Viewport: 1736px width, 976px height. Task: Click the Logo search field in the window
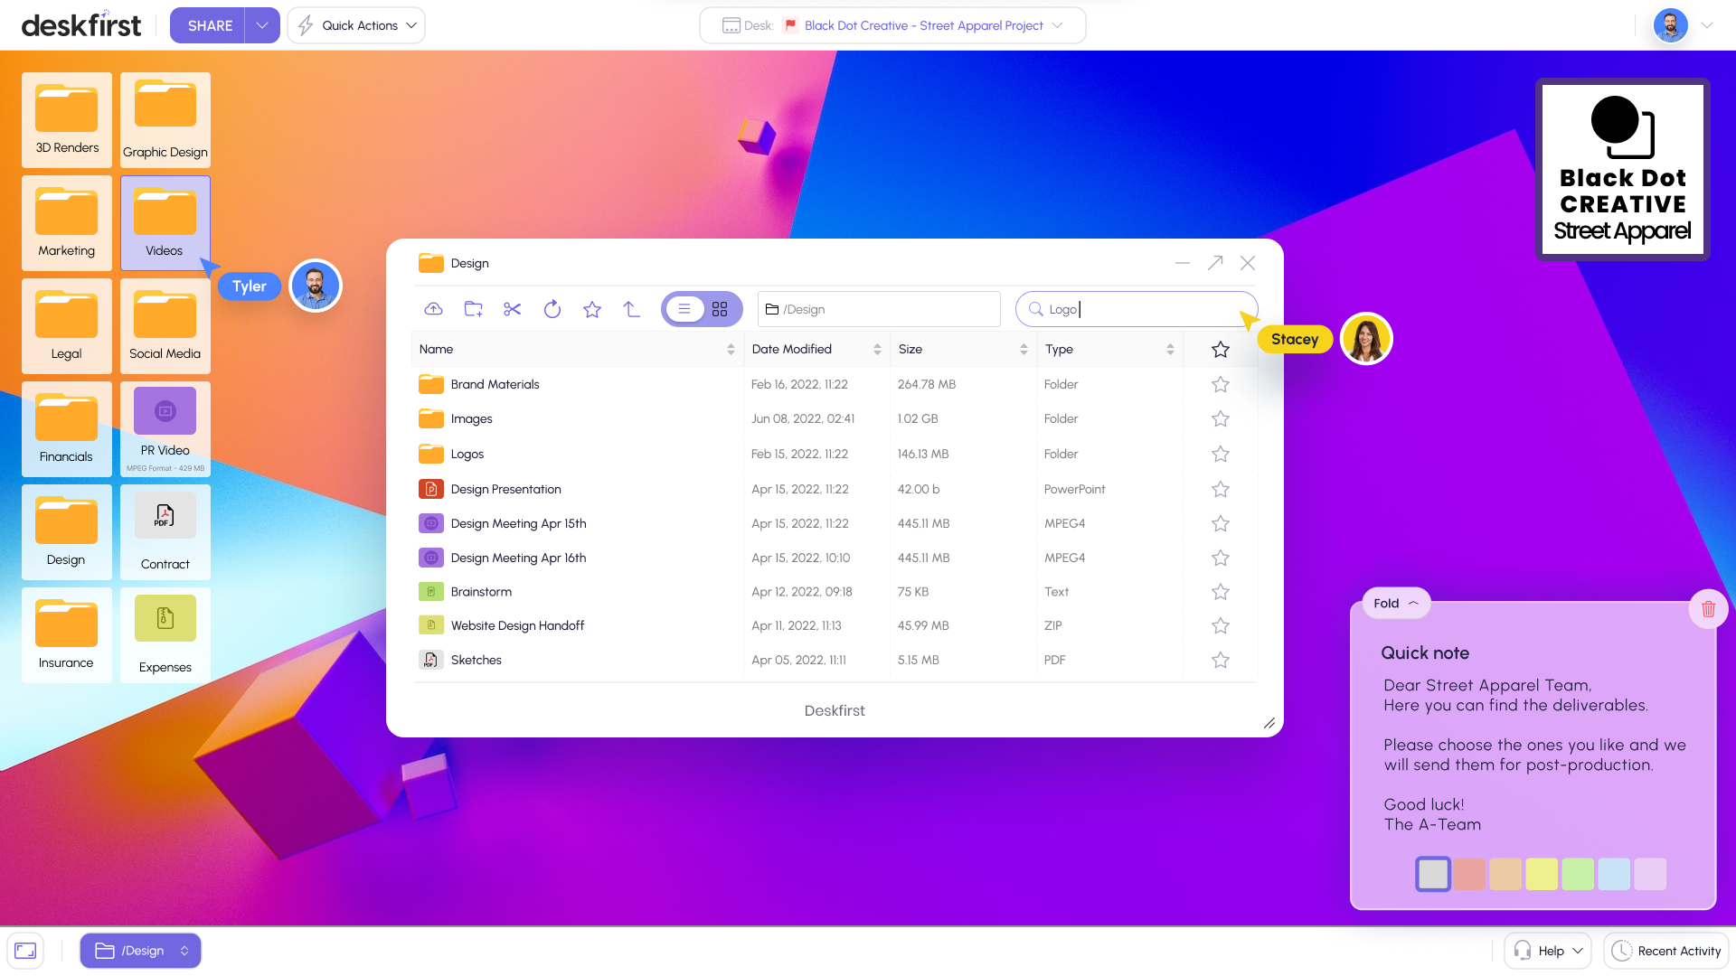(x=1136, y=308)
